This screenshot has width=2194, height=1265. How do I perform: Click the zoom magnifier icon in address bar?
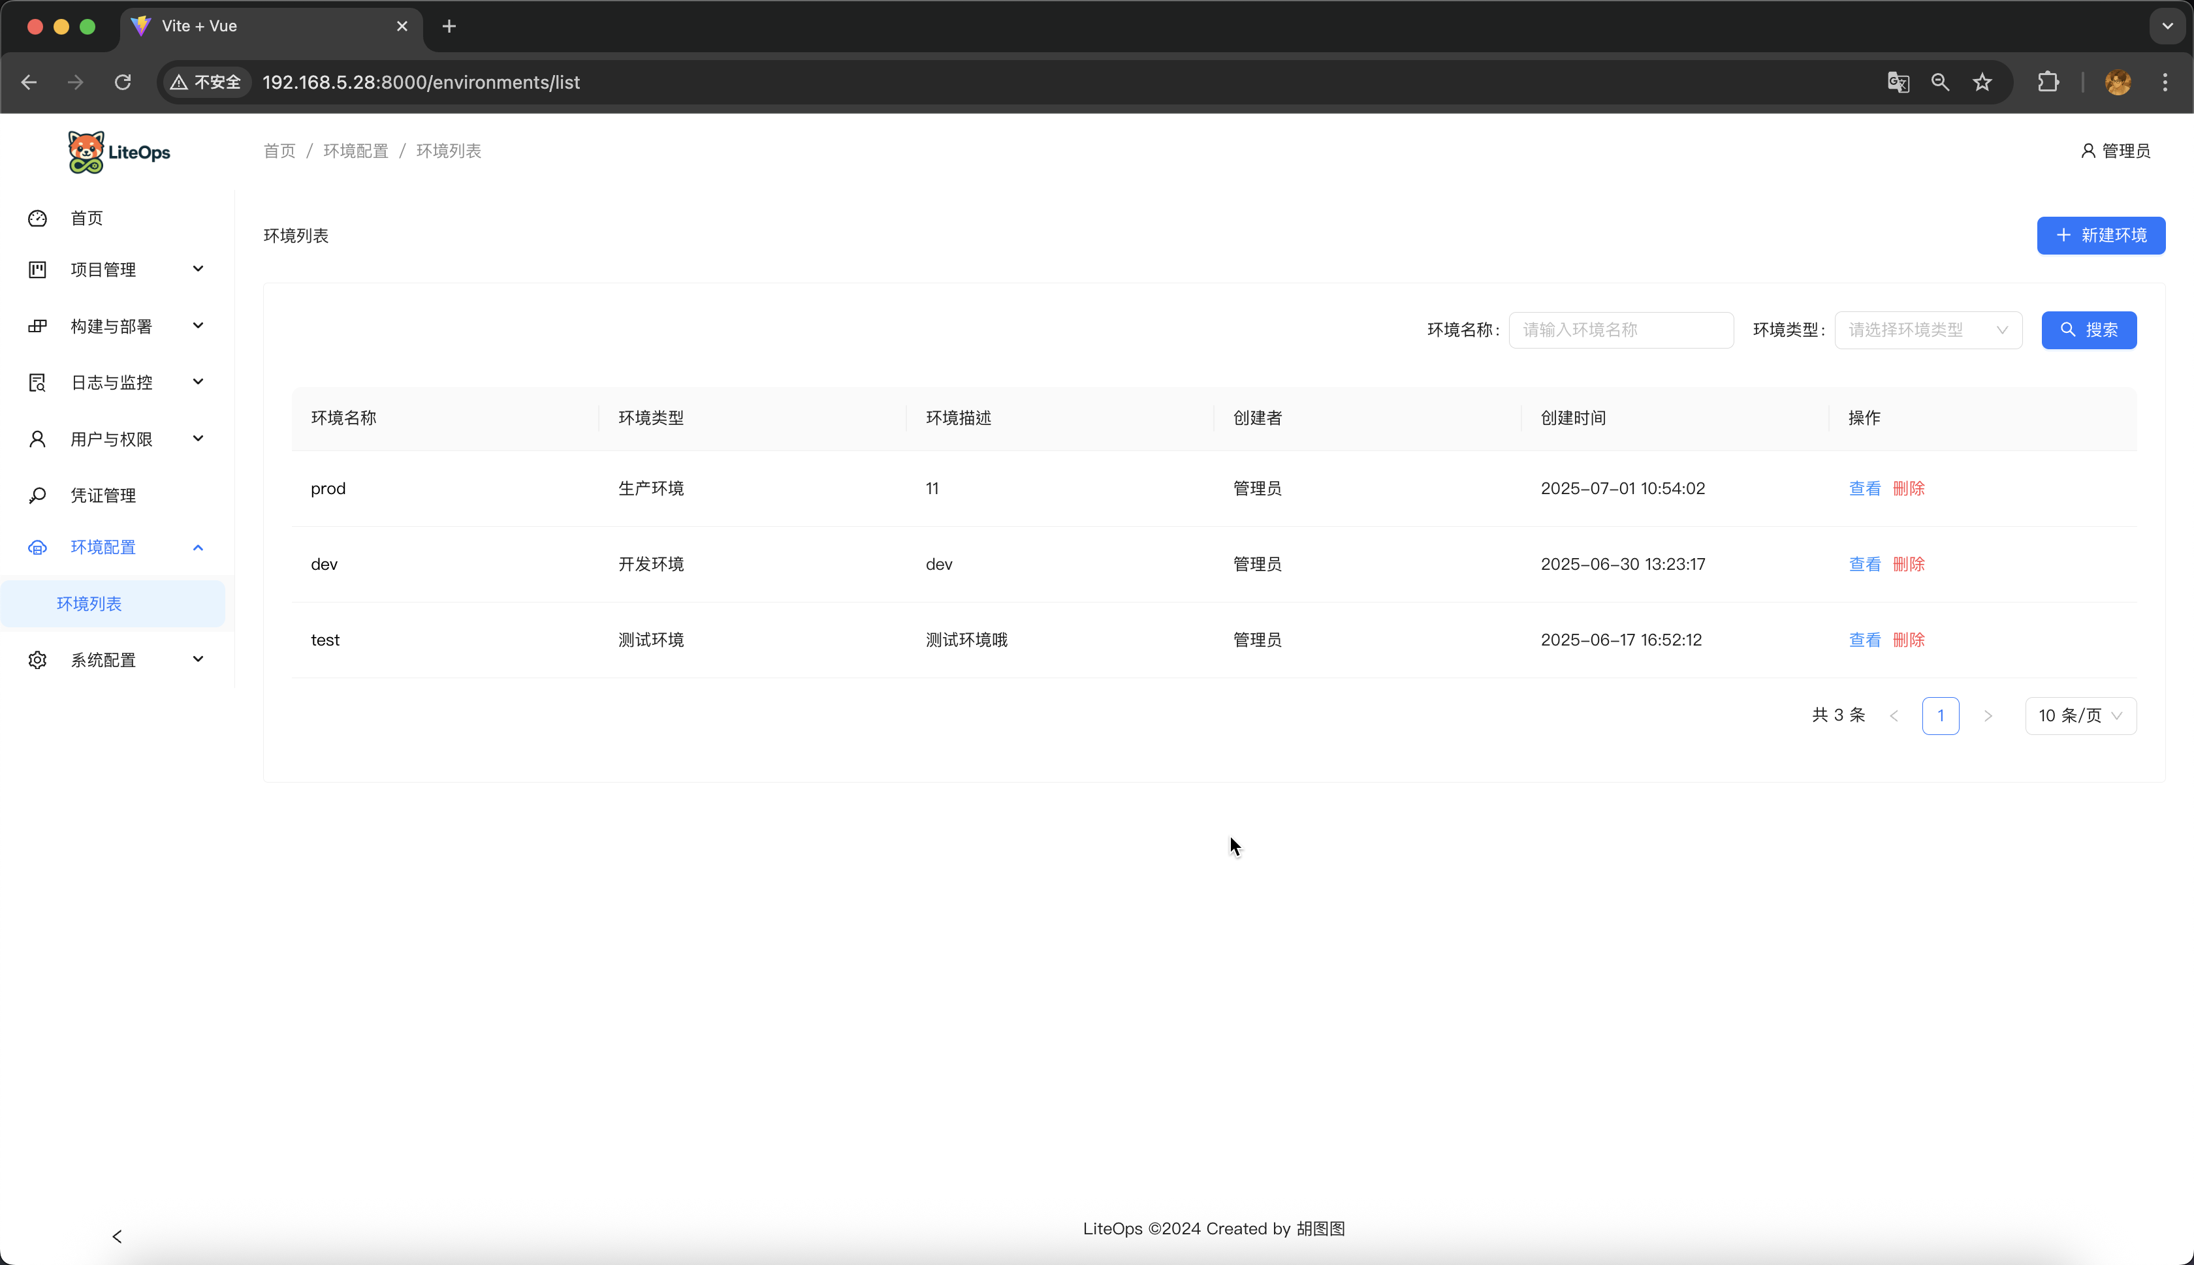[1940, 82]
